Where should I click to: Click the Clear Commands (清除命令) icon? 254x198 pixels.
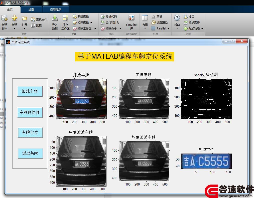pos(103,28)
